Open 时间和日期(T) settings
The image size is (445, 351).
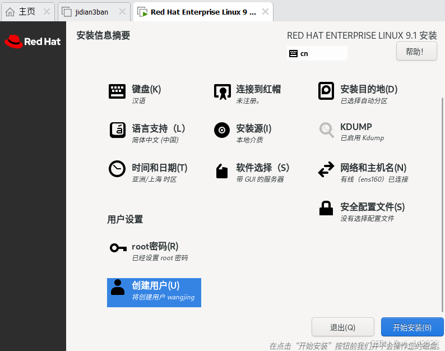tap(160, 168)
